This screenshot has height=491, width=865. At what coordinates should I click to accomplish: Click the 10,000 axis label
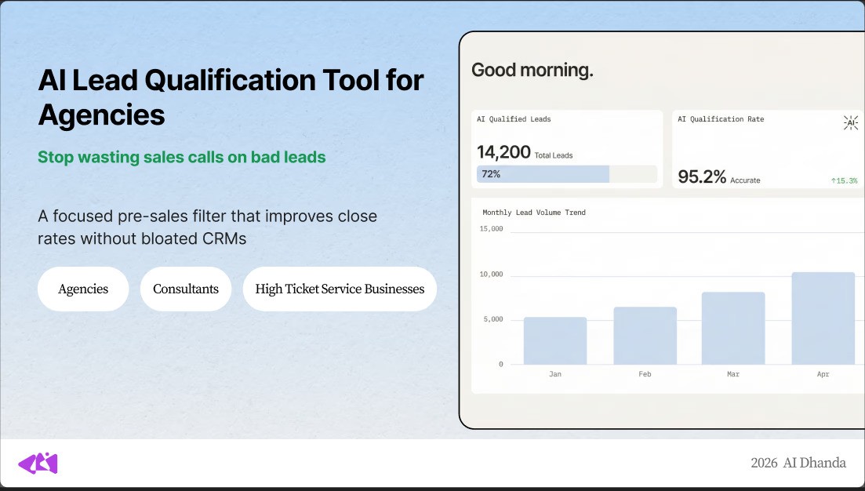491,275
